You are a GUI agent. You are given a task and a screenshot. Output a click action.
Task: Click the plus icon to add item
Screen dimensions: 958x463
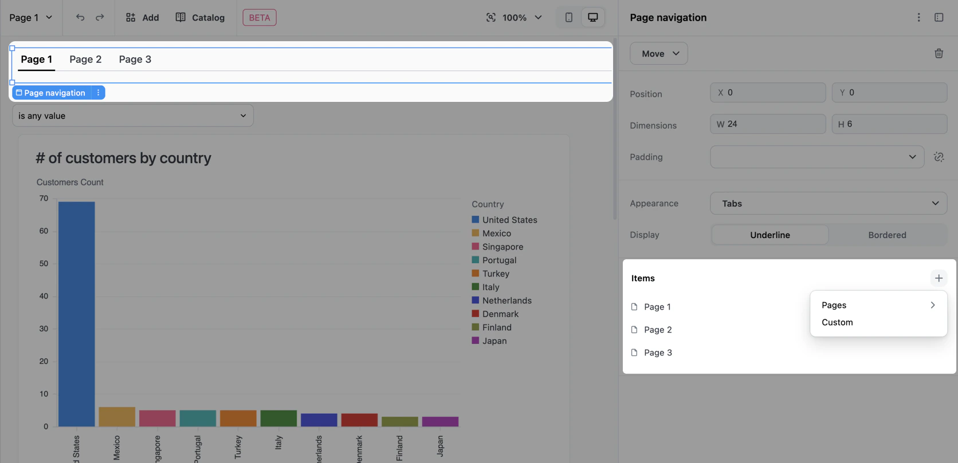(x=939, y=278)
